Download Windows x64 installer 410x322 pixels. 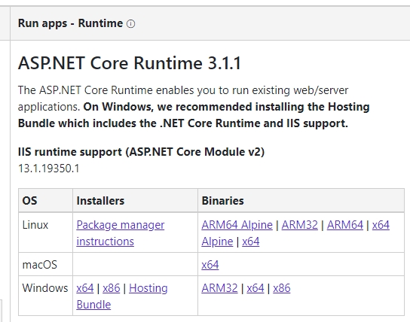click(85, 288)
